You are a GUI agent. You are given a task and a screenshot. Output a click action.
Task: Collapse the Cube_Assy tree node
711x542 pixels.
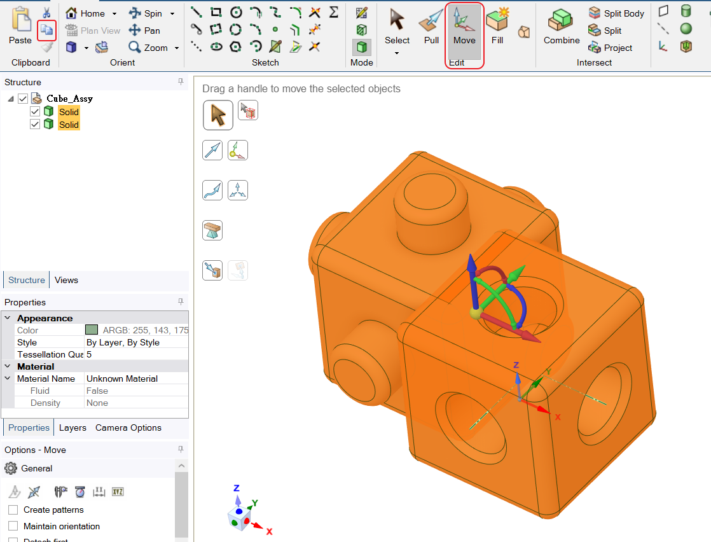coord(11,99)
